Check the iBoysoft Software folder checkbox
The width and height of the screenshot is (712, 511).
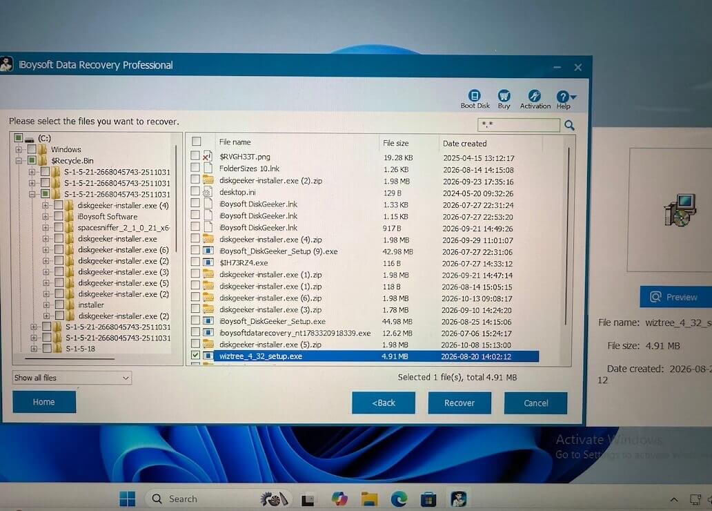59,216
